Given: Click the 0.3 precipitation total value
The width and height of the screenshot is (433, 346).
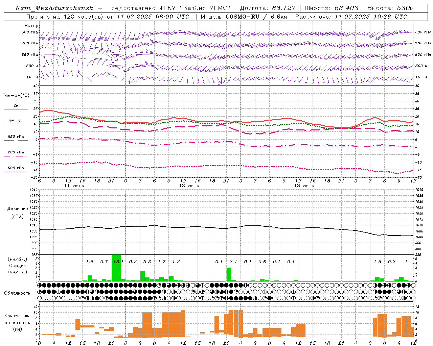Looking at the screenshot, I should [x=392, y=262].
